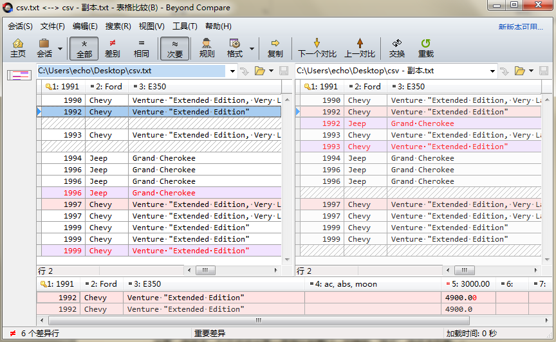The width and height of the screenshot is (556, 342).
Task: Go to previous difference with 上一对比
Action: (x=360, y=48)
